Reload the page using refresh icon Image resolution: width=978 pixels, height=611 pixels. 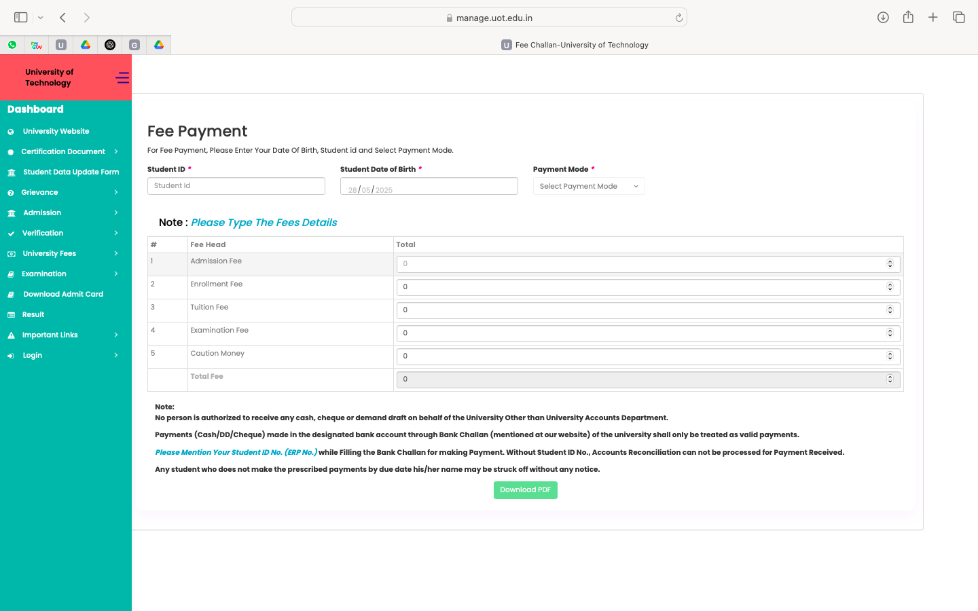click(678, 18)
